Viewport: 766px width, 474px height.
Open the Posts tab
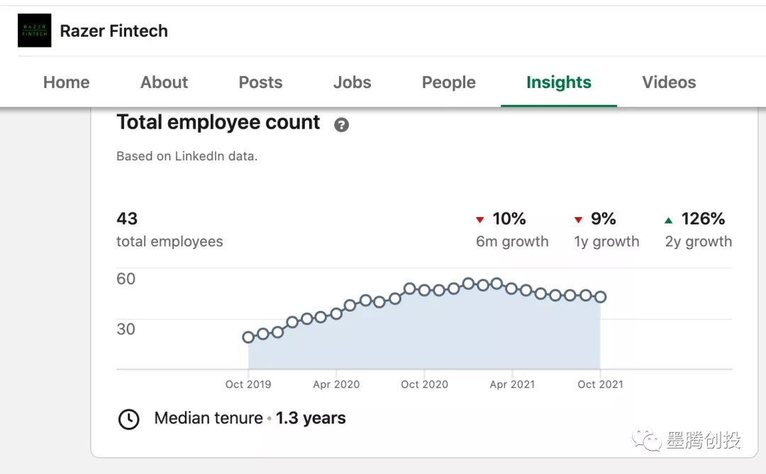(x=260, y=82)
